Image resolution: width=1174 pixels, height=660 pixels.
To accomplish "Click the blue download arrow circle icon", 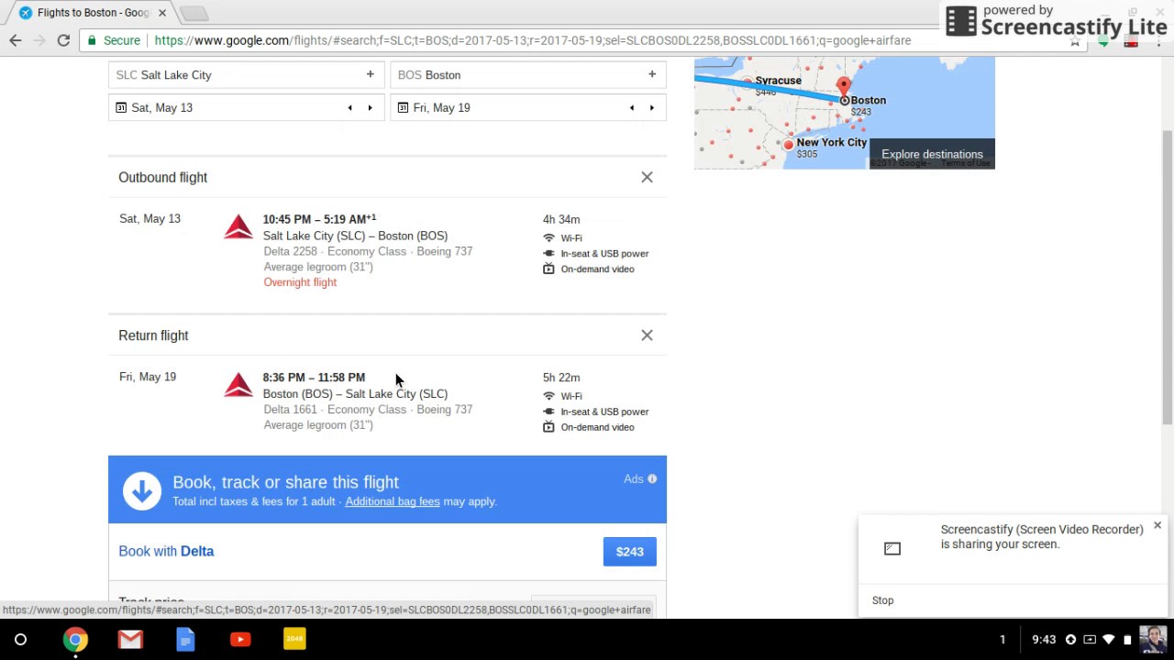I will point(142,490).
